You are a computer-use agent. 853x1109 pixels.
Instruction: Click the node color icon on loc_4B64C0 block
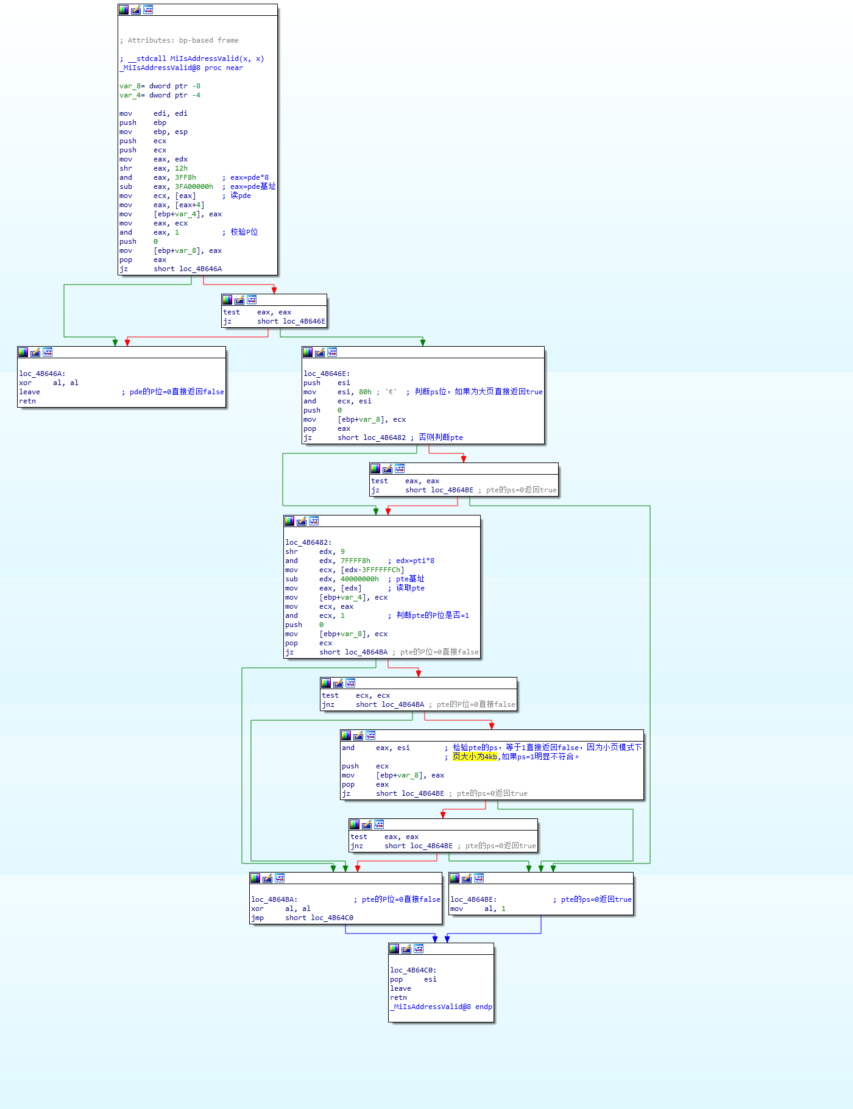394,949
